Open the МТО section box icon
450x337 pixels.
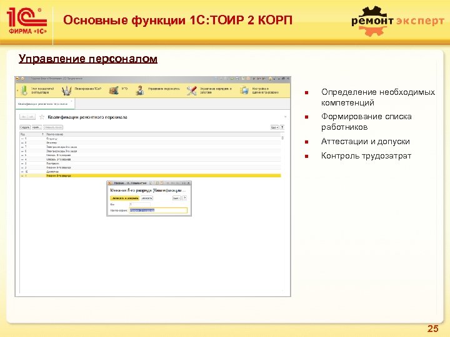coord(114,90)
